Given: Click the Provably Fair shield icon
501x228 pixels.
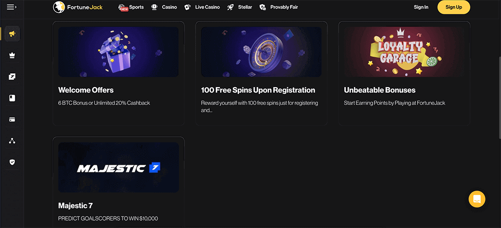Looking at the screenshot, I should click(x=263, y=7).
